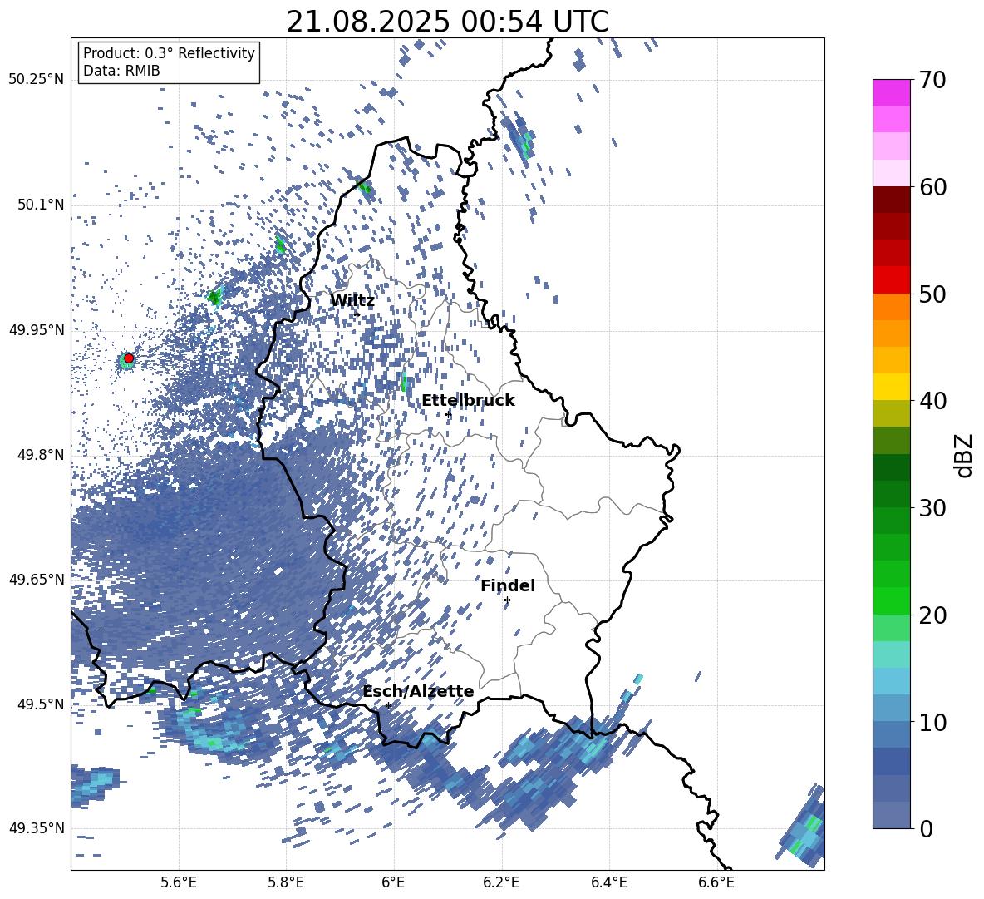Click the Ettelbruck cross marker
The image size is (984, 899).
448,414
